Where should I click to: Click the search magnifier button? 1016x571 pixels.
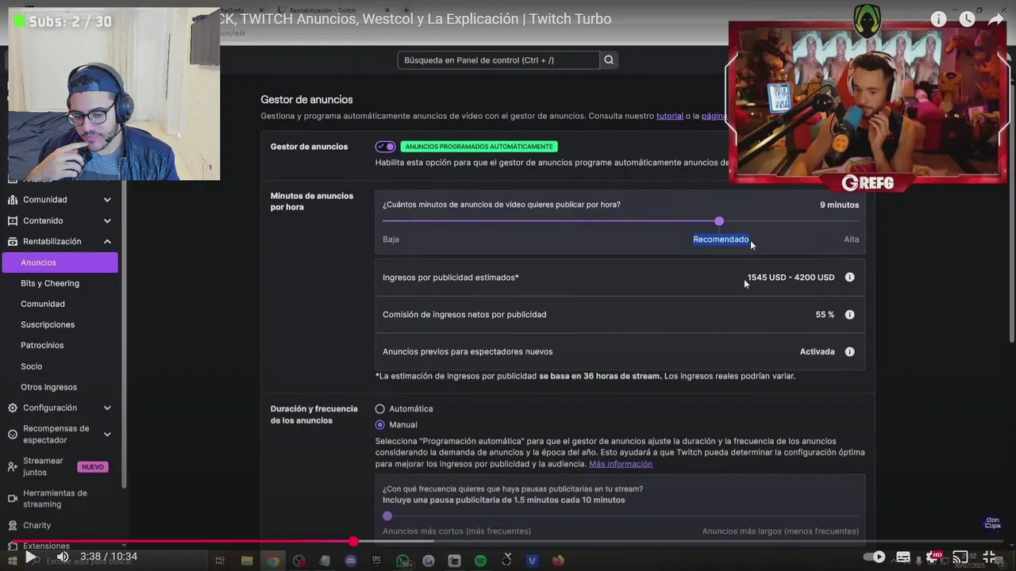coord(609,60)
